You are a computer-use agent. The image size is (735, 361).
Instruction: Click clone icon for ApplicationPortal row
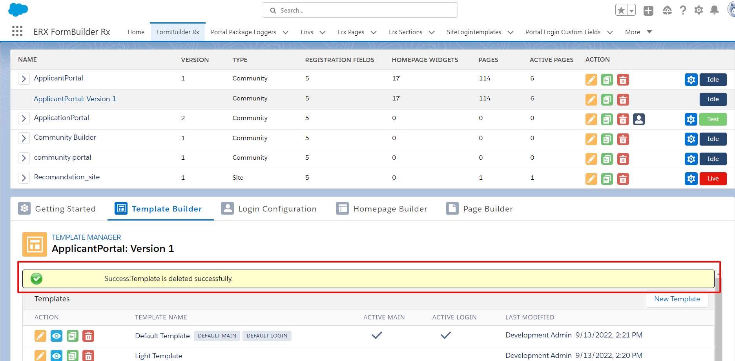tap(607, 119)
